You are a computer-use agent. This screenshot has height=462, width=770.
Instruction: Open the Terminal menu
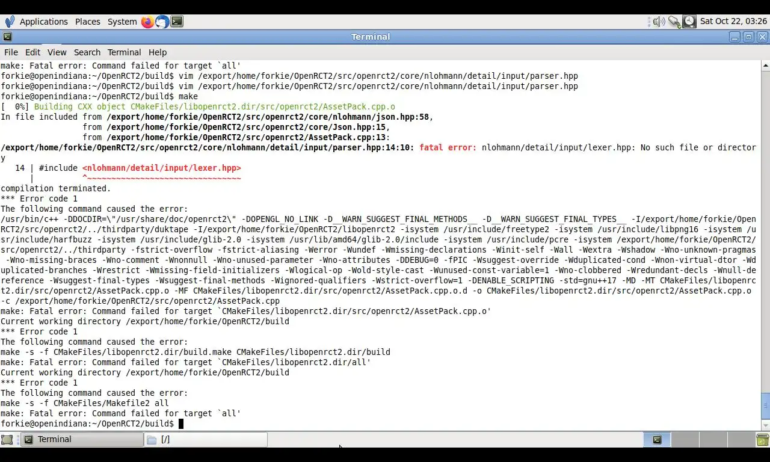[x=124, y=52]
